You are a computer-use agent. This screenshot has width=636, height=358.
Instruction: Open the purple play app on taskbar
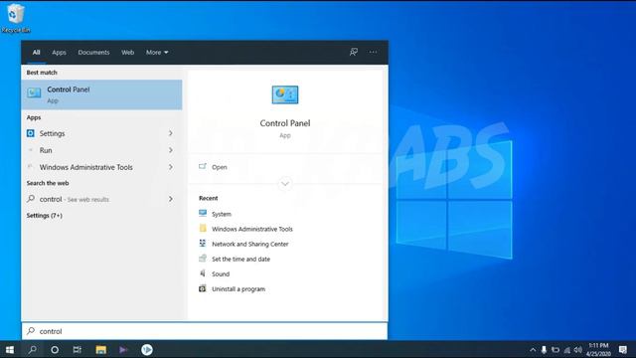pyautogui.click(x=123, y=349)
